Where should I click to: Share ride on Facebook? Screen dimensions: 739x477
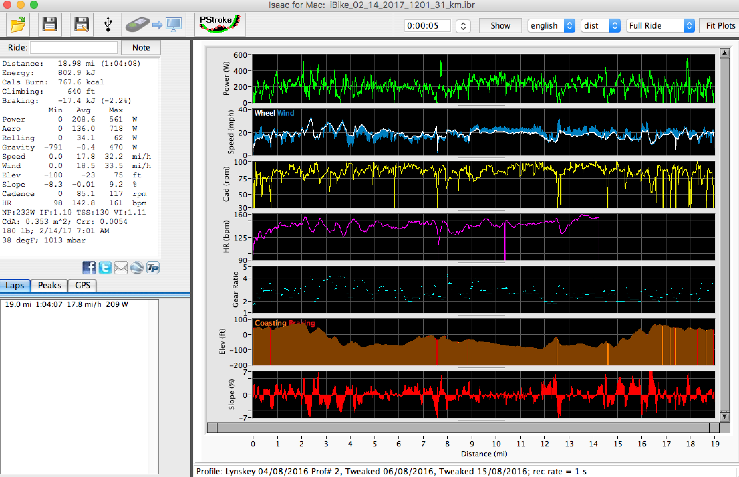pos(89,268)
